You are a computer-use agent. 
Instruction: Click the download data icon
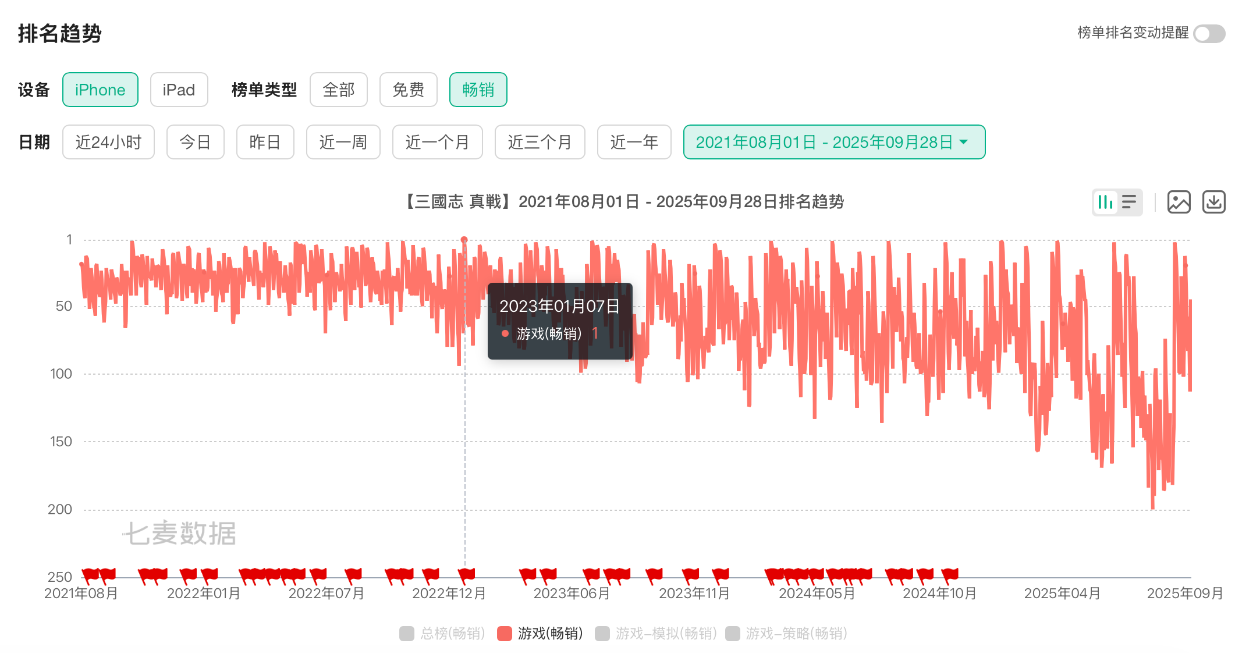[1213, 202]
